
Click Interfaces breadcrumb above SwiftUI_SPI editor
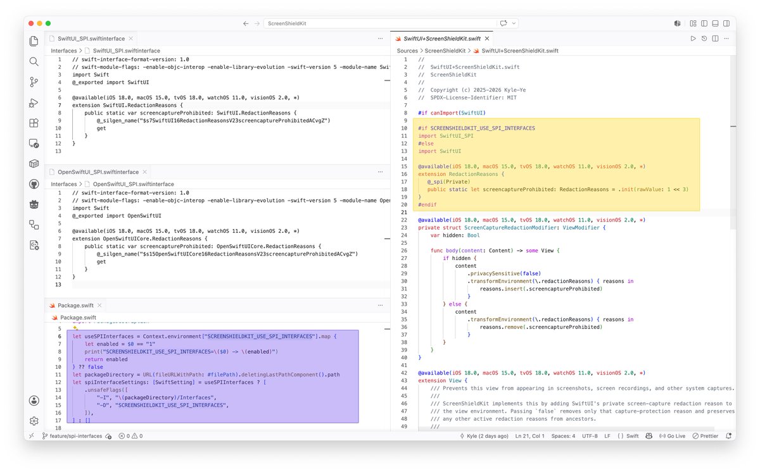[x=63, y=51]
